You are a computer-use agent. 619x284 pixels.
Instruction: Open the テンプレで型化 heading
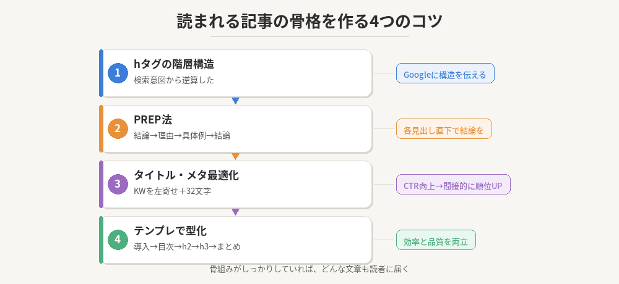point(170,231)
